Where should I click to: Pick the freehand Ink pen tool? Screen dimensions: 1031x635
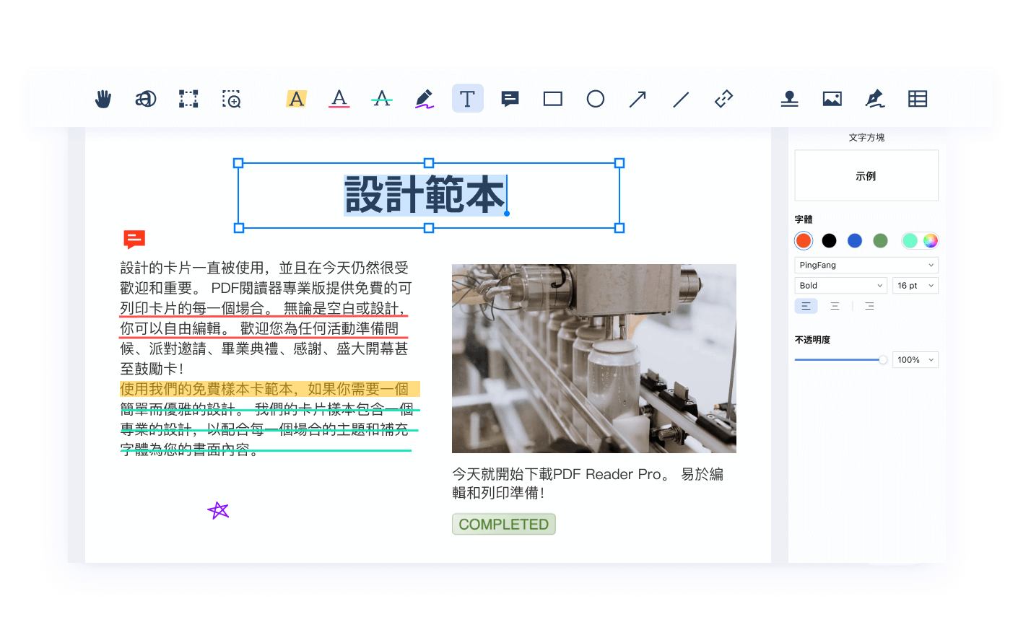pos(425,99)
